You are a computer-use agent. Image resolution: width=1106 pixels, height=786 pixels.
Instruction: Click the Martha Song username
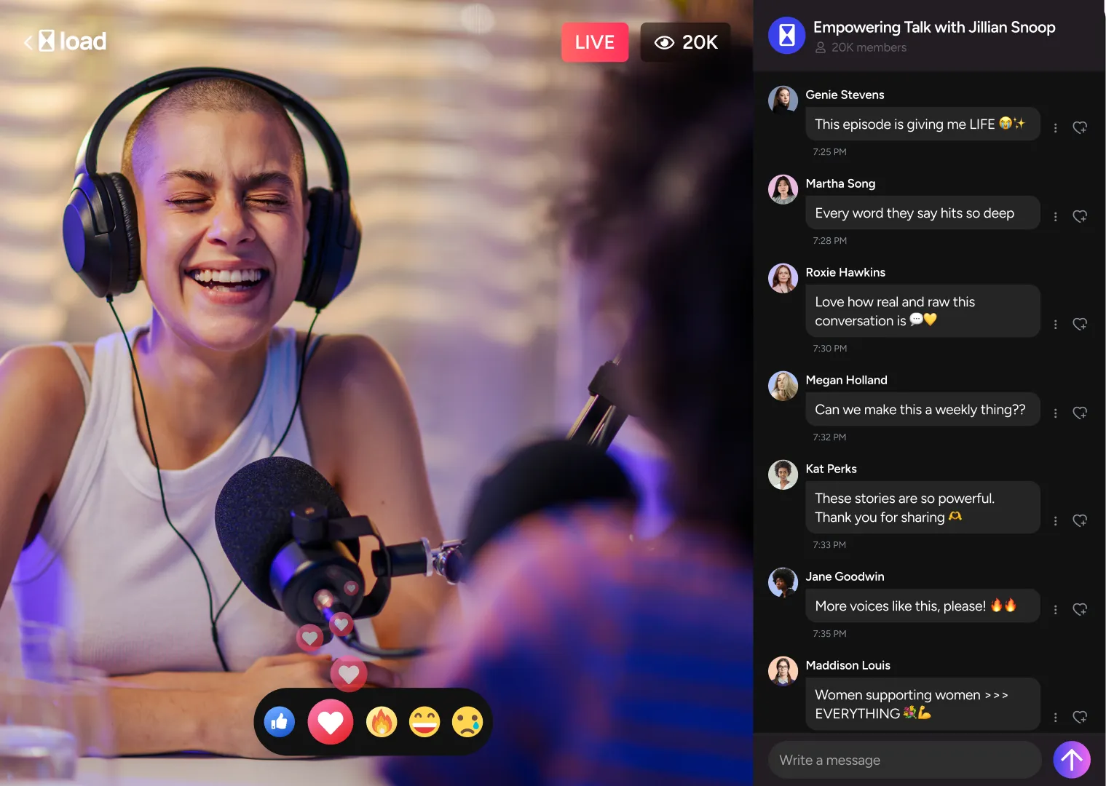(840, 183)
